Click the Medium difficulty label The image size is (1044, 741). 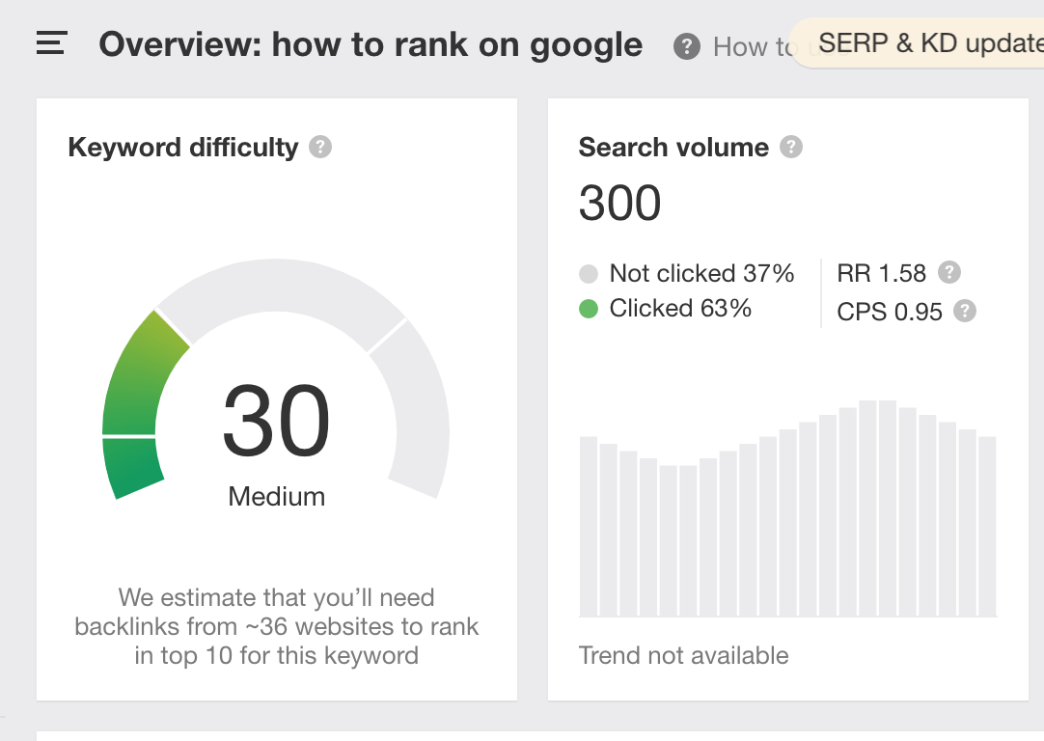pos(276,497)
